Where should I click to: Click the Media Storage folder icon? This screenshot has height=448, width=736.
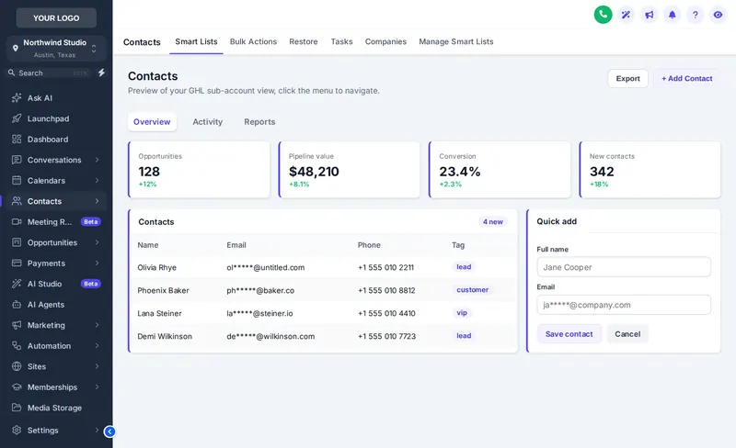click(17, 408)
